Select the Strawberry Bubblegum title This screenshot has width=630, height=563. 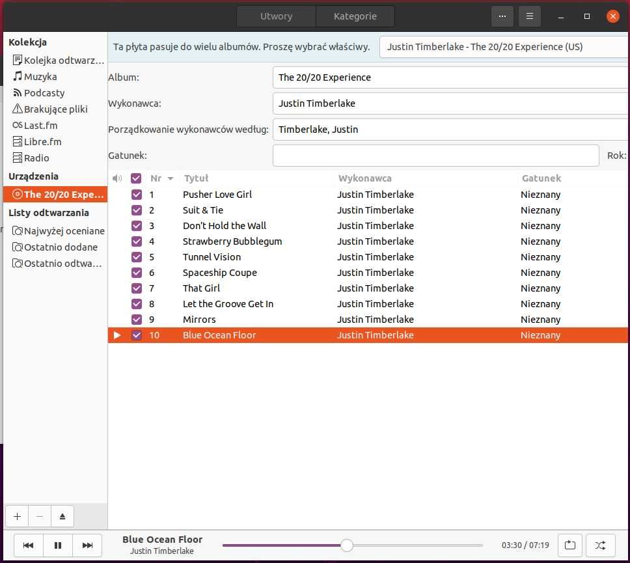pos(232,241)
